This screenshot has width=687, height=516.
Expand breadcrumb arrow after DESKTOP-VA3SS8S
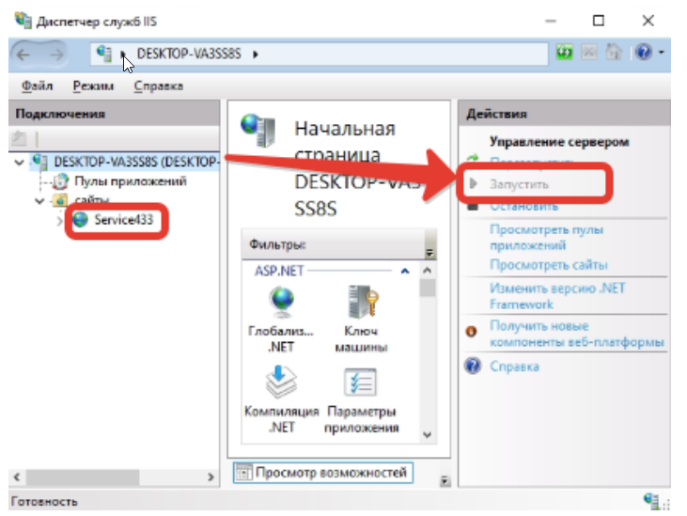click(x=256, y=55)
